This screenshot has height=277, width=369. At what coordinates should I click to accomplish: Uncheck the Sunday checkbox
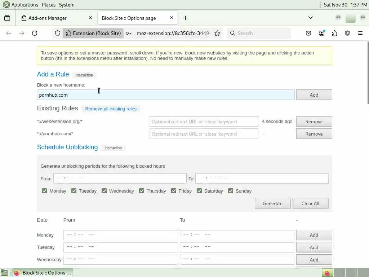pyautogui.click(x=231, y=191)
